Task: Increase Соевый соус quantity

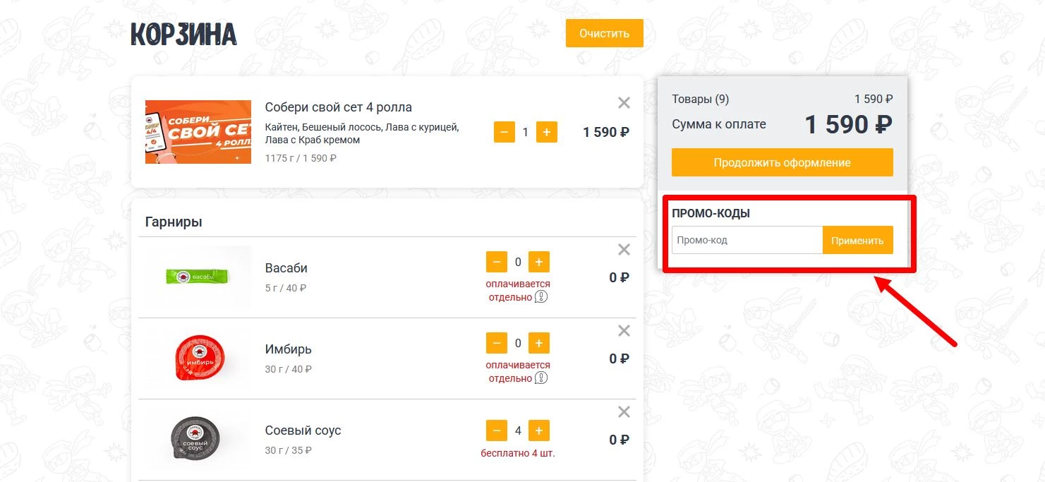Action: [539, 430]
